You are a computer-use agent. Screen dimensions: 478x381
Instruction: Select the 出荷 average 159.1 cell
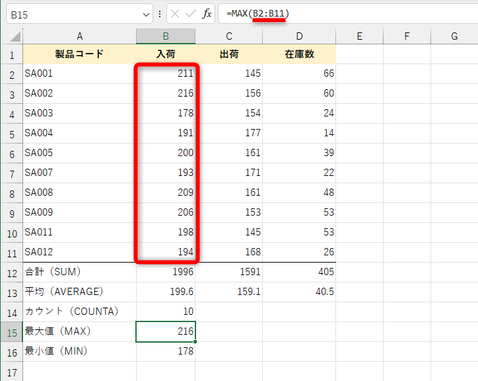pos(229,292)
